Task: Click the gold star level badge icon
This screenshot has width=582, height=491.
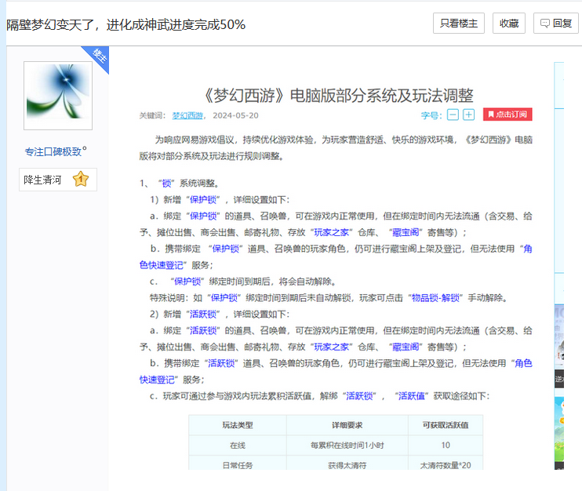Action: [80, 180]
